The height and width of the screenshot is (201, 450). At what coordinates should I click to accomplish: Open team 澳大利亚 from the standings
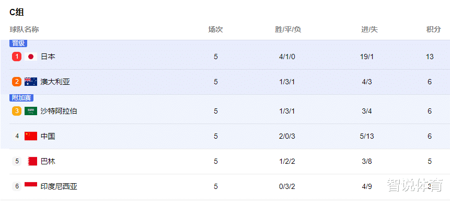click(55, 82)
